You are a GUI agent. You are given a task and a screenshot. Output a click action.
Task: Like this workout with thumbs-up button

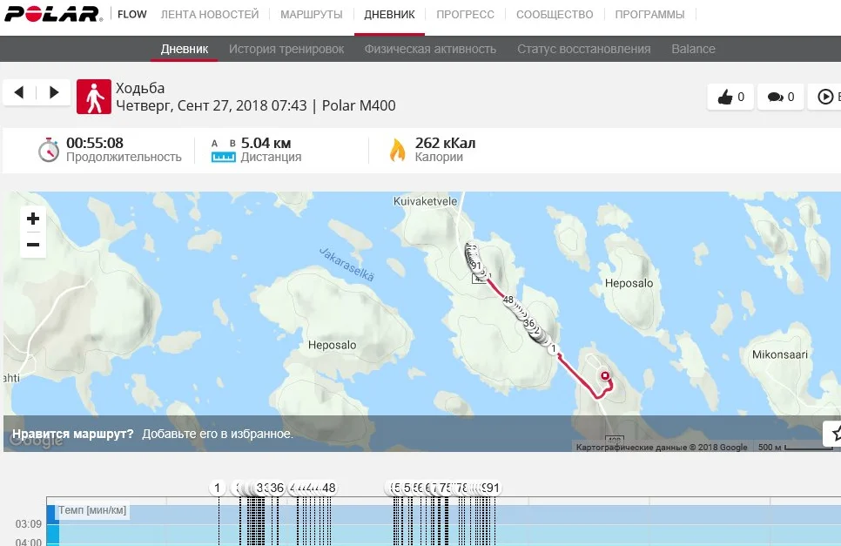pyautogui.click(x=730, y=98)
